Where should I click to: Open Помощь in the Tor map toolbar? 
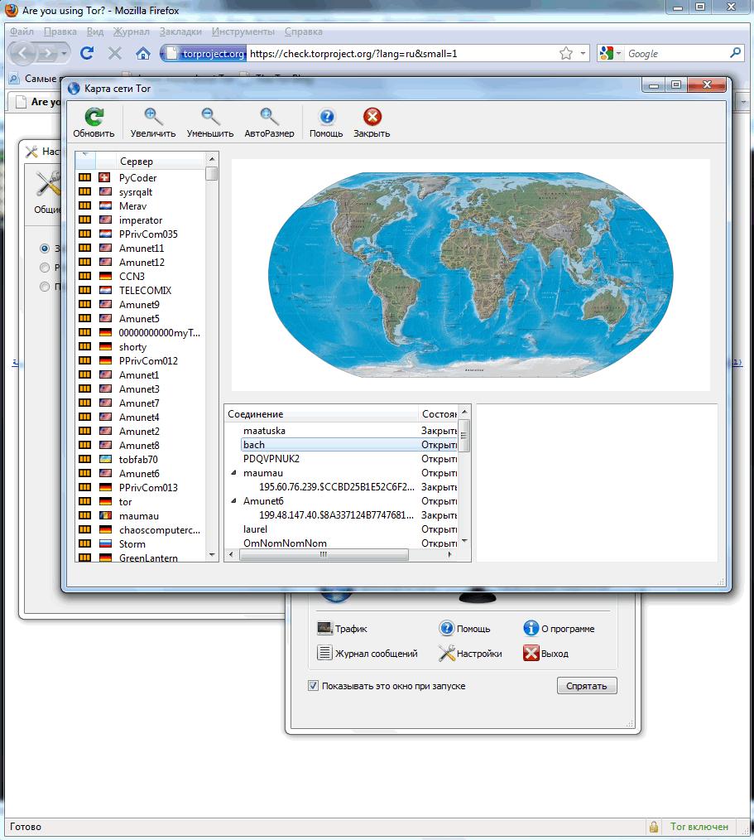(x=326, y=117)
